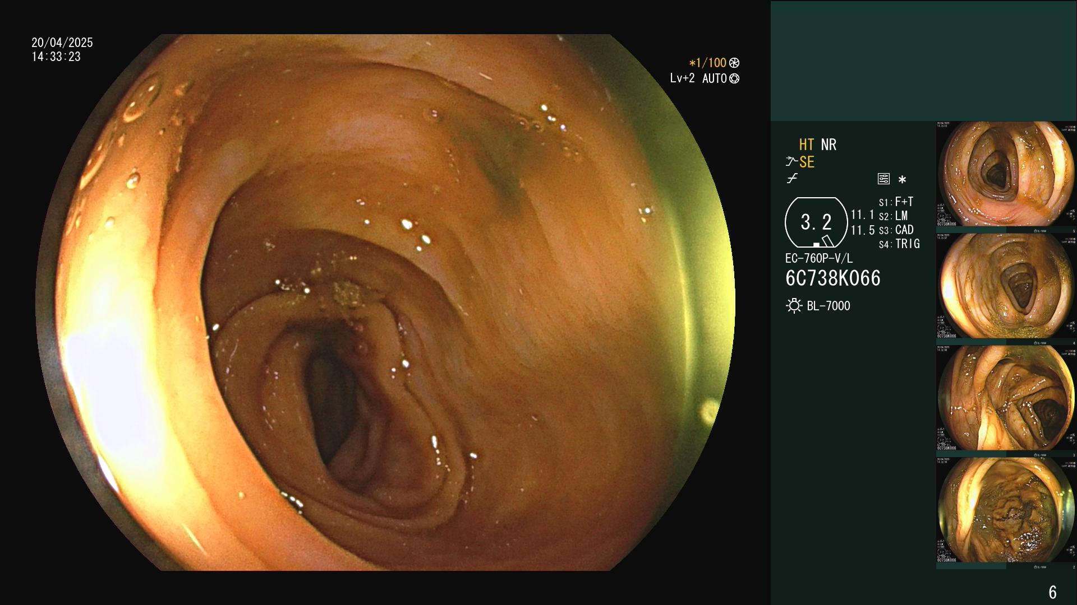Click the AUTO exposure label

click(715, 78)
